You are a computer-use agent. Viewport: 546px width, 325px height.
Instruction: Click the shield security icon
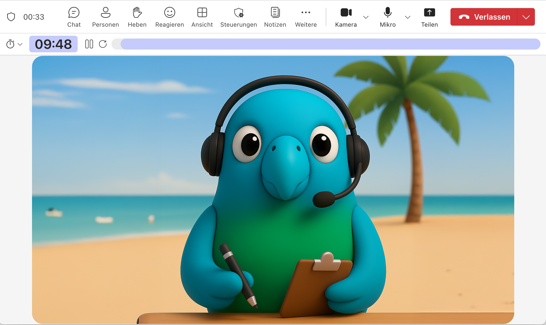11,17
